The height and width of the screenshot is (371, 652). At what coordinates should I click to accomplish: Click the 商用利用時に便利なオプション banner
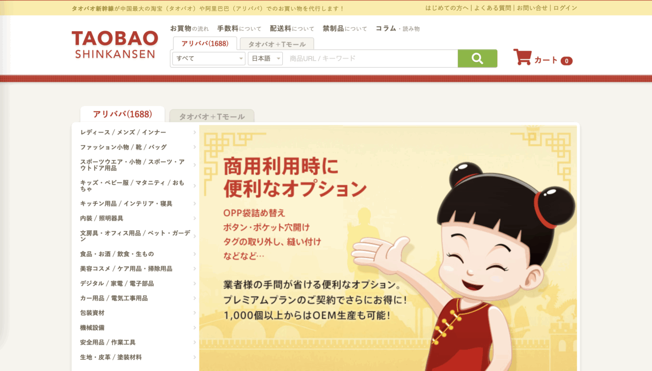point(388,248)
